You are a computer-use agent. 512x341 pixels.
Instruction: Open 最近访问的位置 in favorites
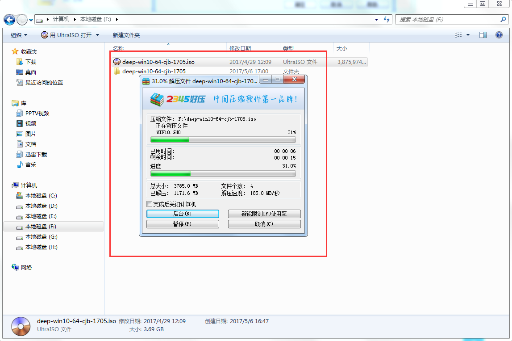(40, 82)
